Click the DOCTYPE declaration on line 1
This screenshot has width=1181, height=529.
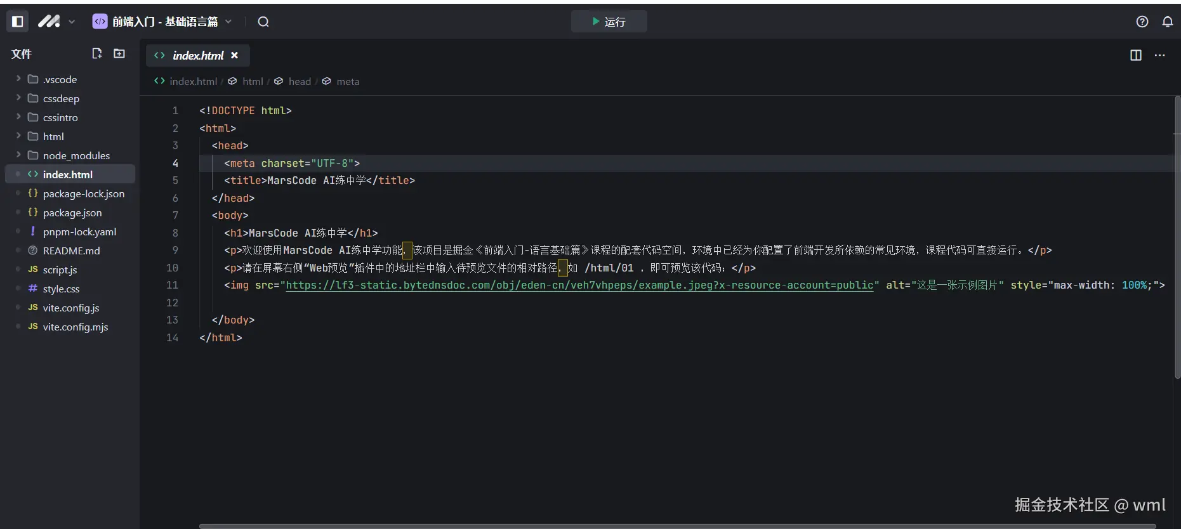click(x=246, y=110)
